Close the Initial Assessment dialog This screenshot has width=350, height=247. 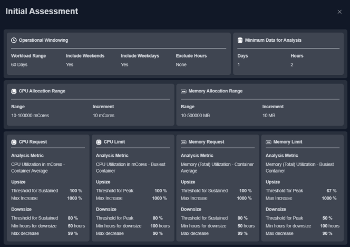click(339, 12)
